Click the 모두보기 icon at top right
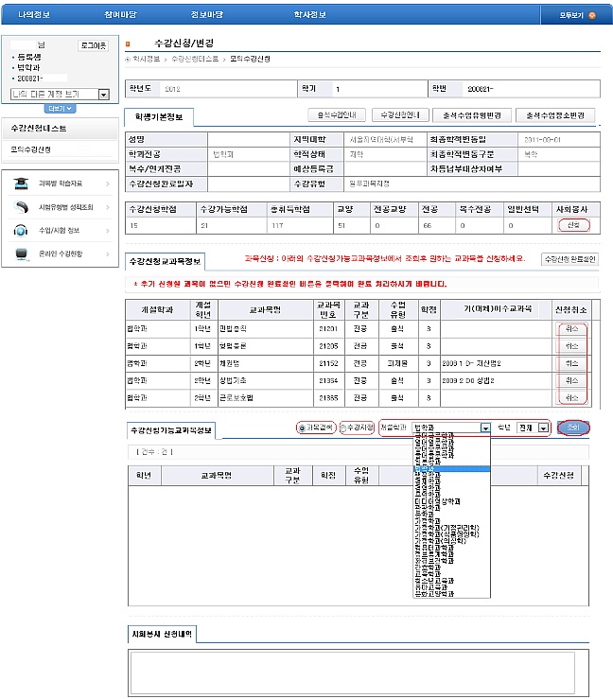Viewport: 613px width, 699px height. point(591,15)
